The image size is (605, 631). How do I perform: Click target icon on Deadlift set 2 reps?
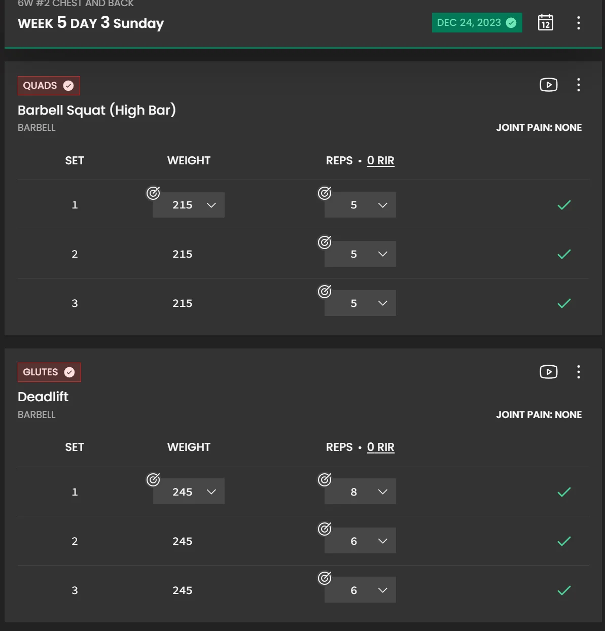(x=325, y=529)
